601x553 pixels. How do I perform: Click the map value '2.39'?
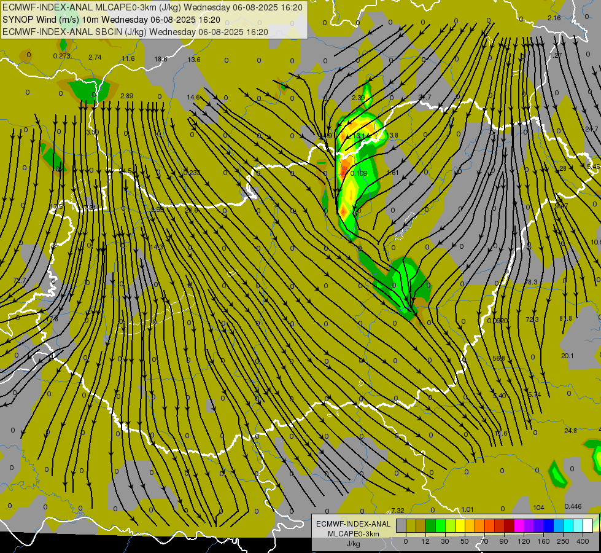[x=359, y=98]
